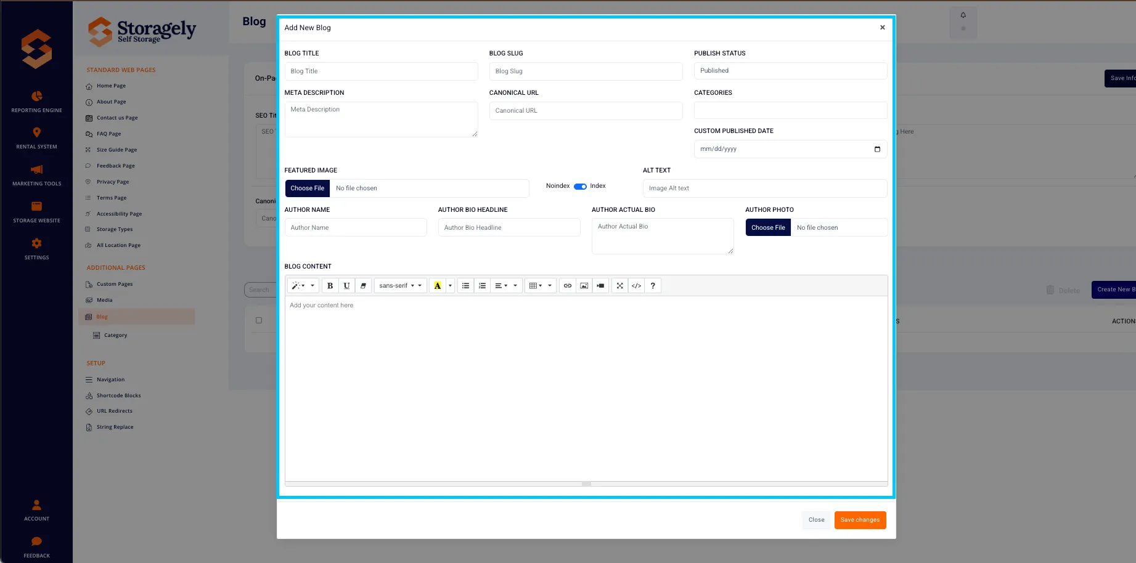Insert an ordered numbered list

[x=482, y=286]
